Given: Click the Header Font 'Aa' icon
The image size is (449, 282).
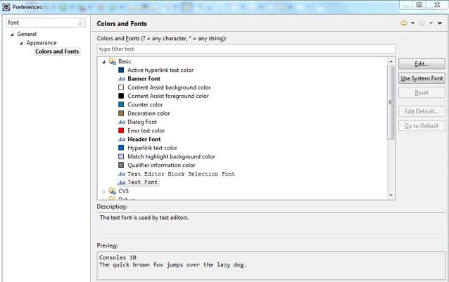Looking at the screenshot, I should [121, 140].
